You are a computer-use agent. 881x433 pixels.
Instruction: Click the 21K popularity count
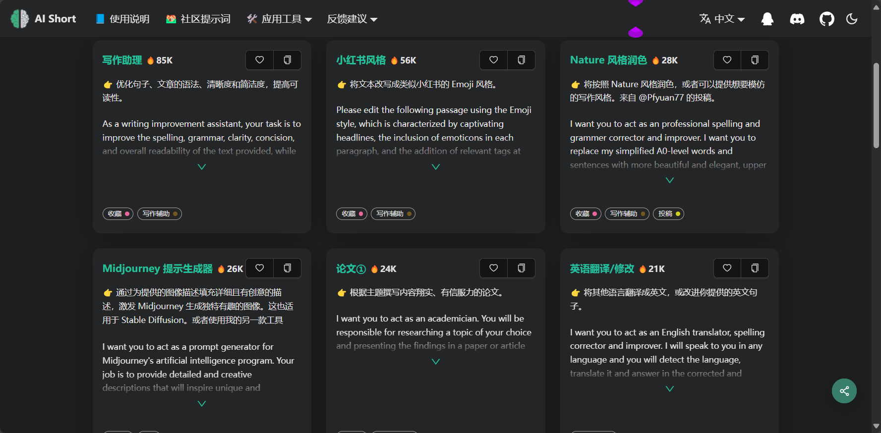pyautogui.click(x=656, y=269)
